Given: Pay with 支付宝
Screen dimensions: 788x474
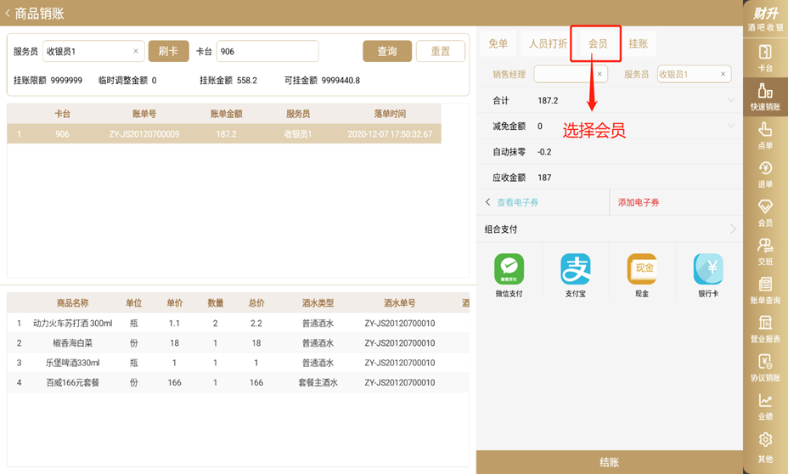Looking at the screenshot, I should click(x=576, y=275).
